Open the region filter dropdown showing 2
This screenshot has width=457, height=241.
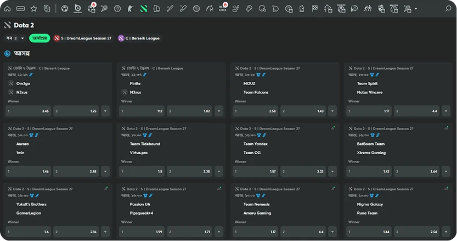[x=15, y=38]
